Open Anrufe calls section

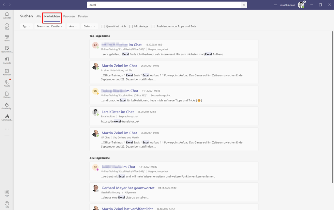(7, 84)
